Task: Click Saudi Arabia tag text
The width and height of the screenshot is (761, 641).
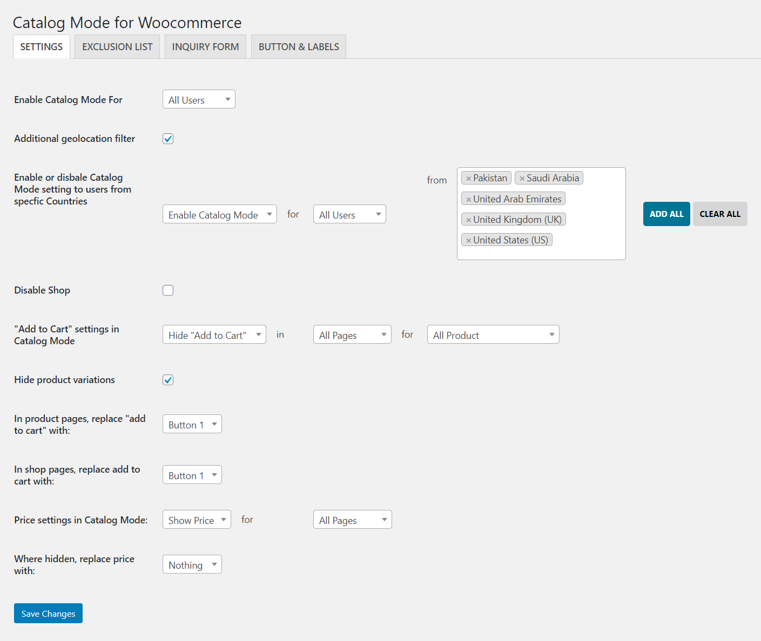Action: click(x=553, y=178)
